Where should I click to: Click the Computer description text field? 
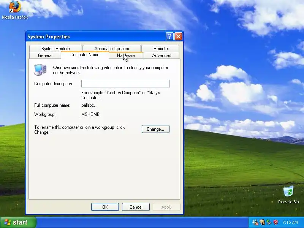point(125,84)
